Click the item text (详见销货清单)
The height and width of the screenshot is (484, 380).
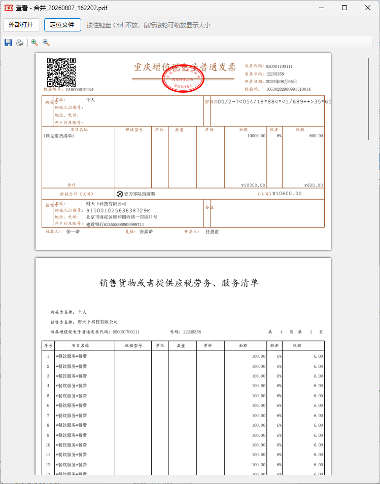(59, 136)
